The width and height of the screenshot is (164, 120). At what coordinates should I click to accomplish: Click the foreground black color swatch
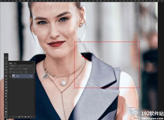[x=5, y=119]
